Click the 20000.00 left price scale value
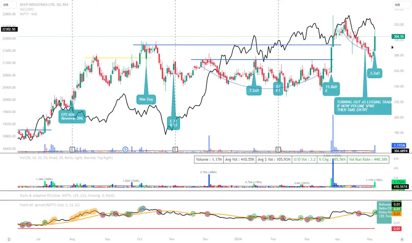This screenshot has width=412, height=243. pos(9,99)
